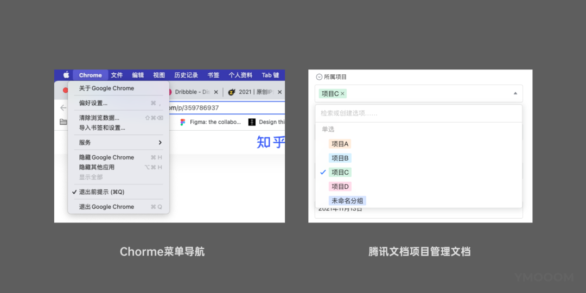Click the Design thinking bookmark icon
Screen dimensions: 586x293
click(x=252, y=122)
